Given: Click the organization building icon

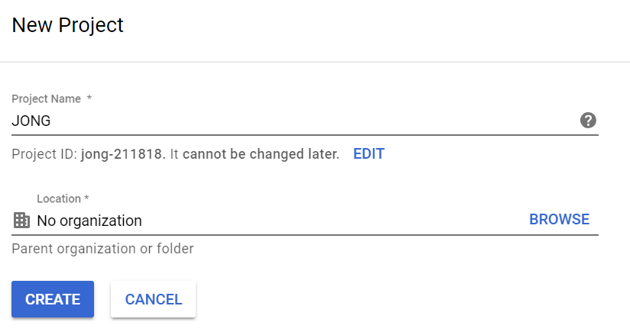Looking at the screenshot, I should pyautogui.click(x=21, y=221).
